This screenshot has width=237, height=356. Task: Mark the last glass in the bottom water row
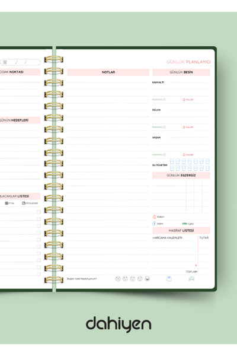(x=207, y=169)
